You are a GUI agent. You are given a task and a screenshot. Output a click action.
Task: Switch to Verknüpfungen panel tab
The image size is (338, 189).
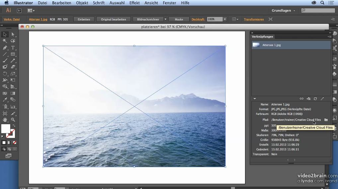point(262,37)
